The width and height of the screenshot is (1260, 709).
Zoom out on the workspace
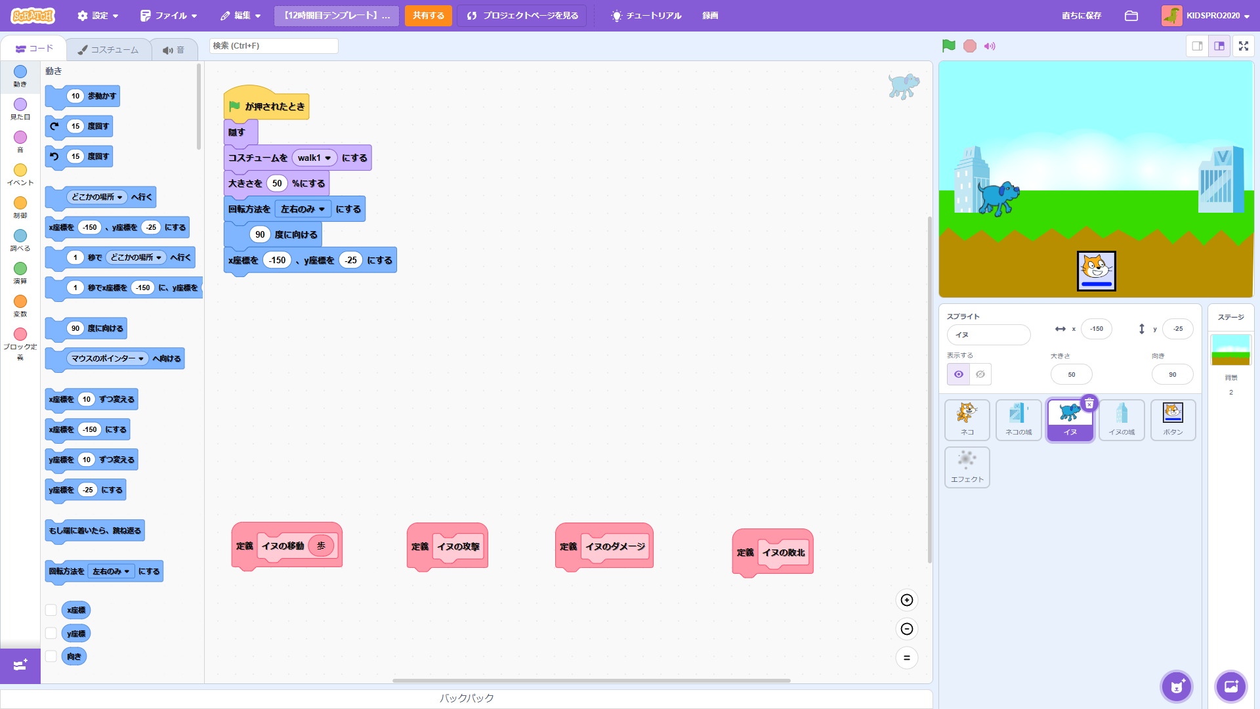906,629
